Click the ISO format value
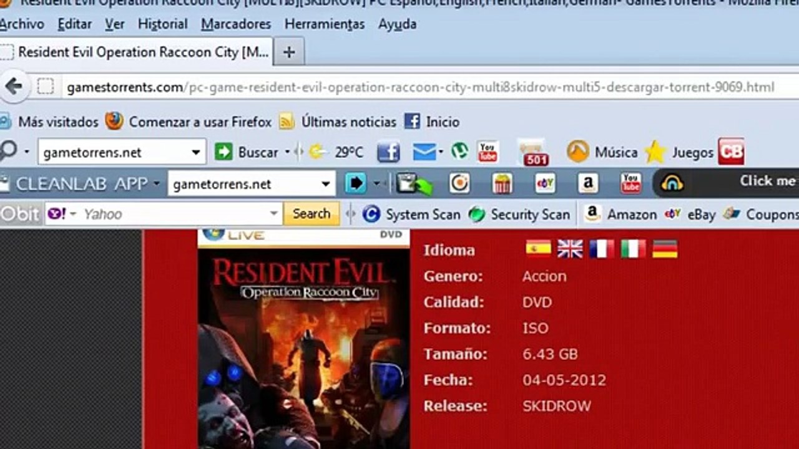 click(536, 328)
